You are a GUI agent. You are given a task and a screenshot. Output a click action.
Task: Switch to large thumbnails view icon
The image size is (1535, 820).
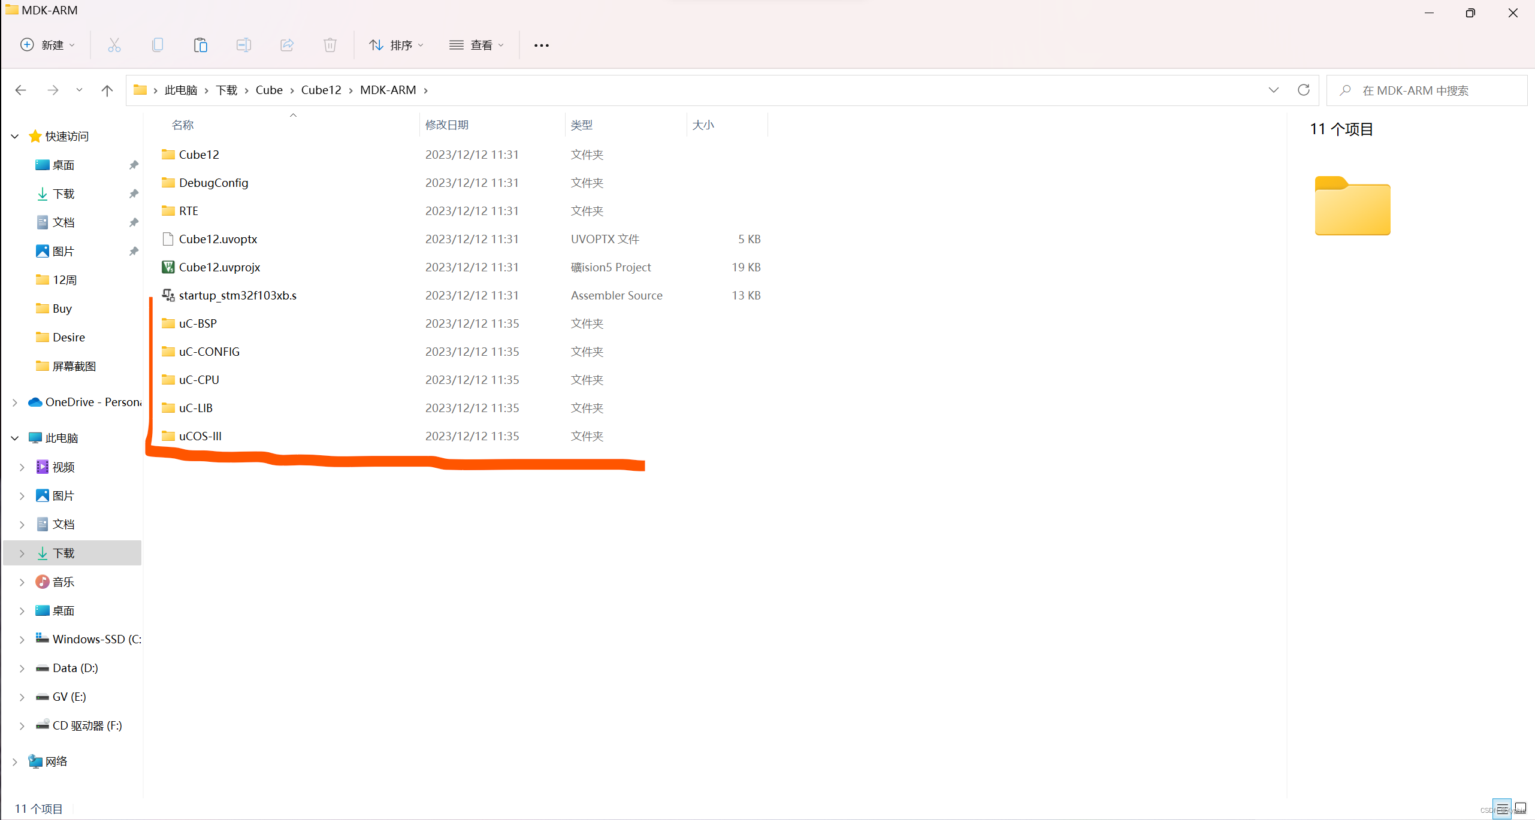point(1521,809)
